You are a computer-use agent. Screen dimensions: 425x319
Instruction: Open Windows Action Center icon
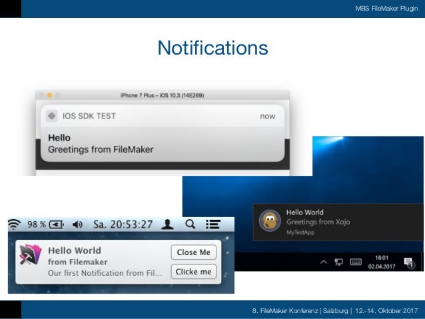click(x=409, y=262)
